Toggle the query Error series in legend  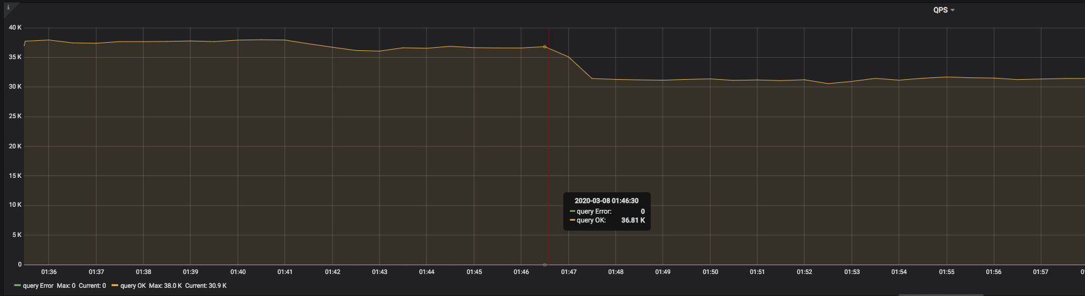tap(38, 286)
